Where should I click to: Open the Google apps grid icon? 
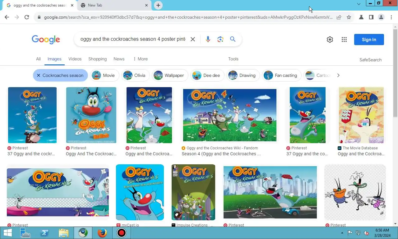[x=344, y=40]
